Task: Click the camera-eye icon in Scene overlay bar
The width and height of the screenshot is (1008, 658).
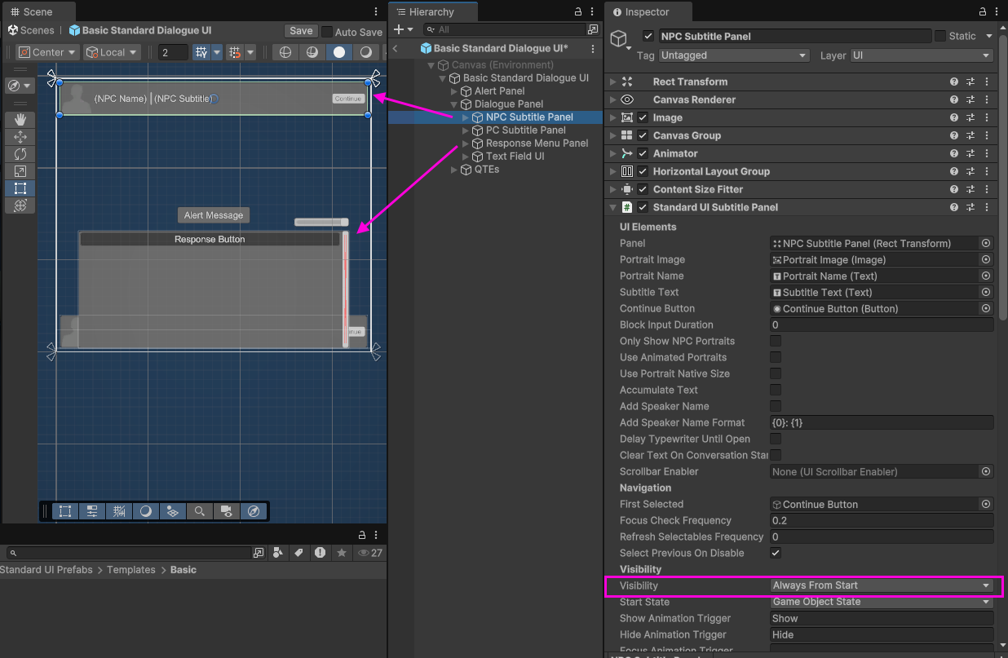Action: point(227,511)
